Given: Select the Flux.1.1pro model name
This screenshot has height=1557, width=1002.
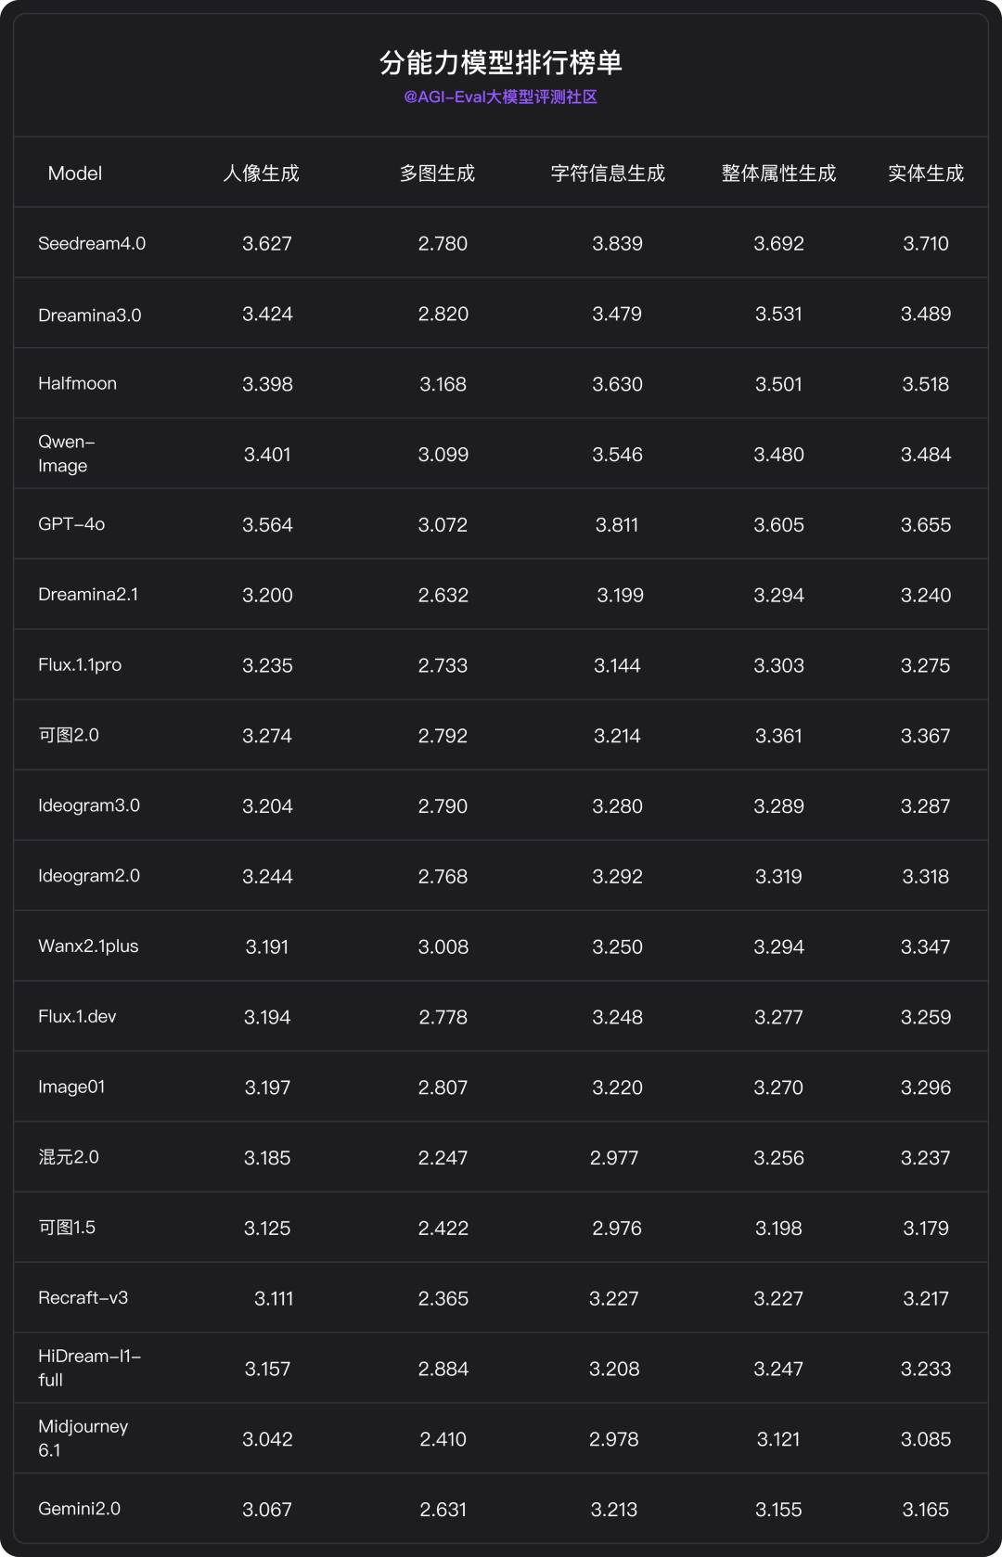Looking at the screenshot, I should [80, 665].
